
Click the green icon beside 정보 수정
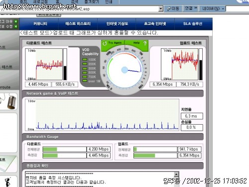coord(16,26)
